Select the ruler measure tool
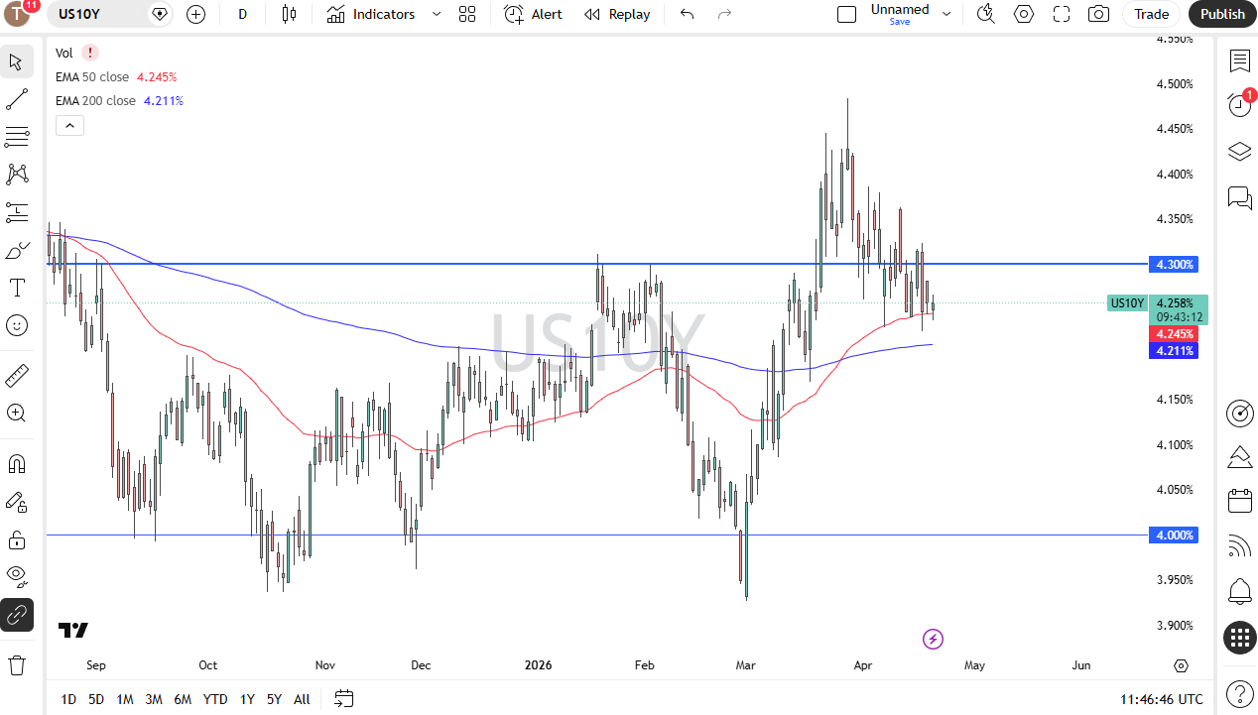This screenshot has height=715, width=1258. coord(17,376)
